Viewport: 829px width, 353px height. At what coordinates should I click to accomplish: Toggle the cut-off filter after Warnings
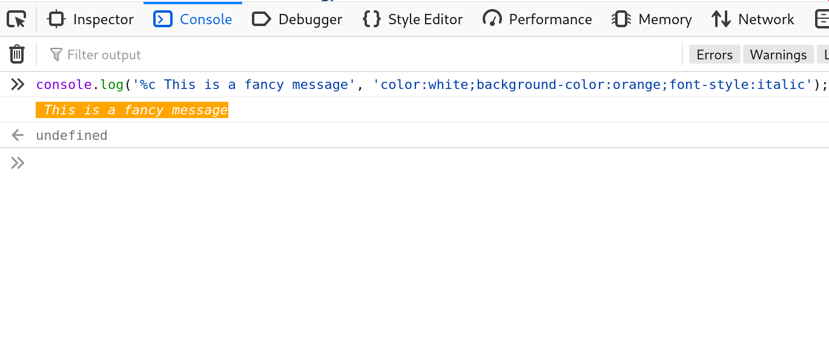tap(824, 54)
